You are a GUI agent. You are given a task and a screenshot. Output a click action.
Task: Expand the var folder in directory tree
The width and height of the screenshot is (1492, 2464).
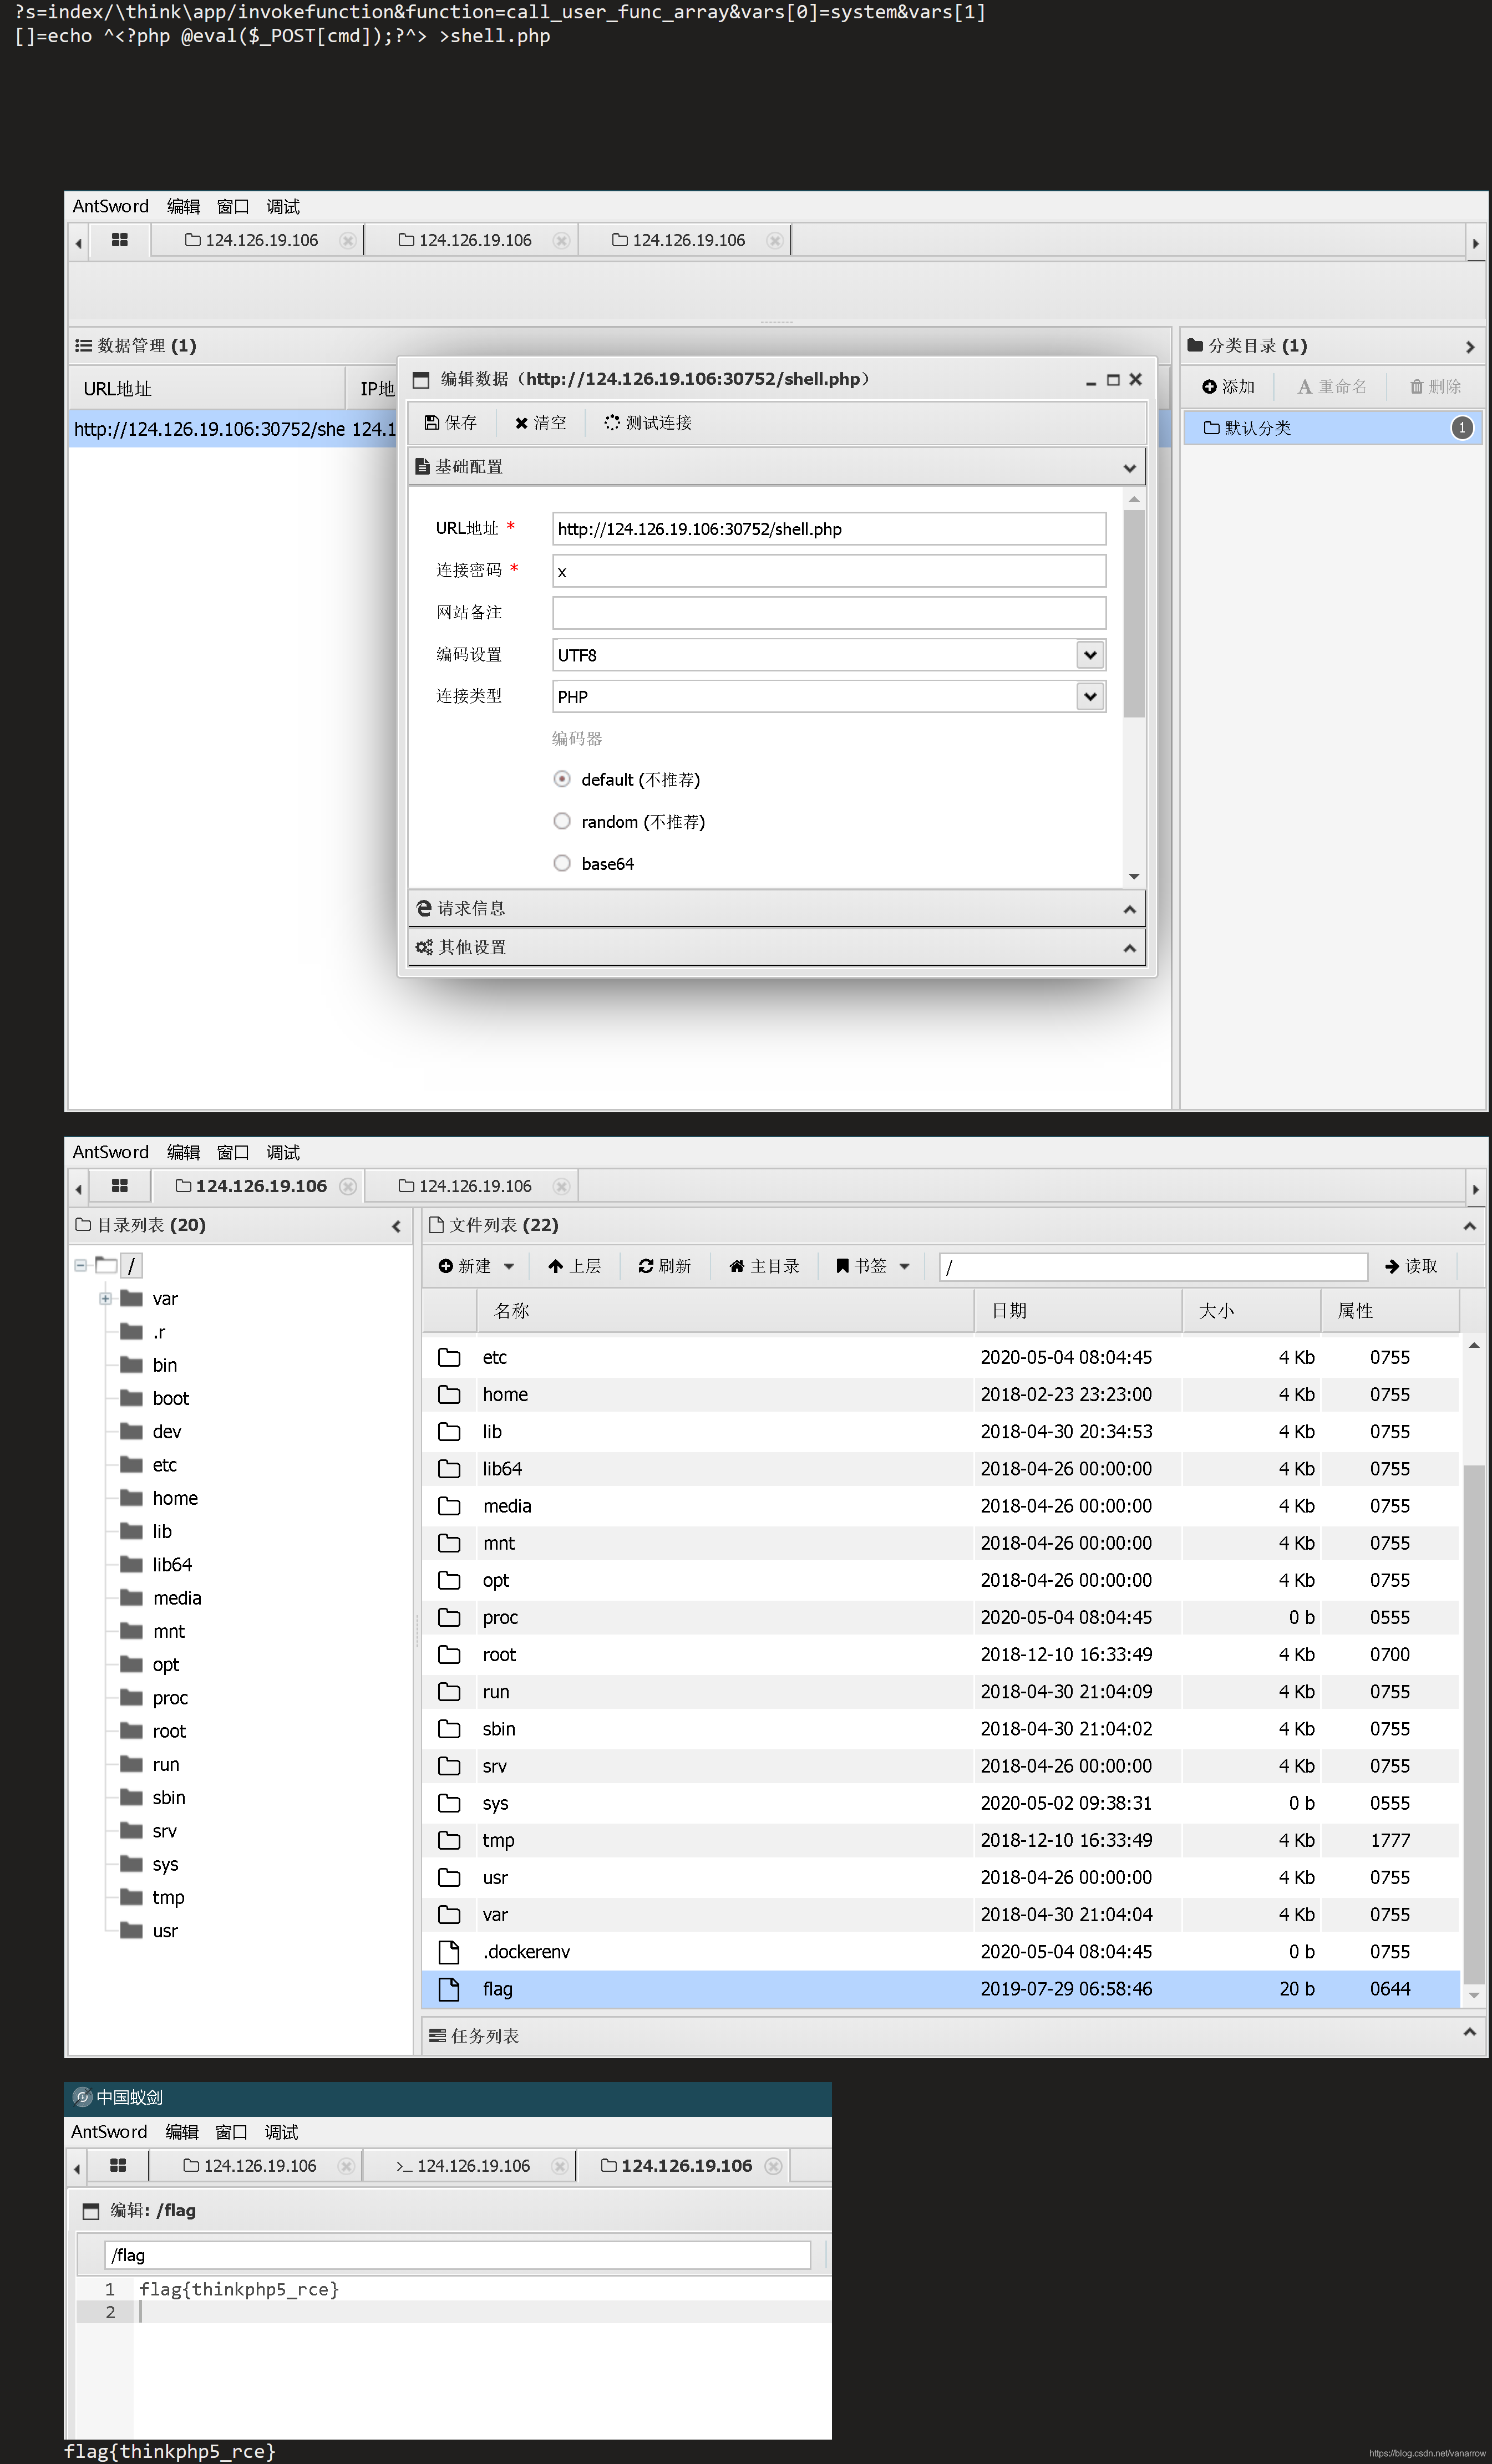105,1298
